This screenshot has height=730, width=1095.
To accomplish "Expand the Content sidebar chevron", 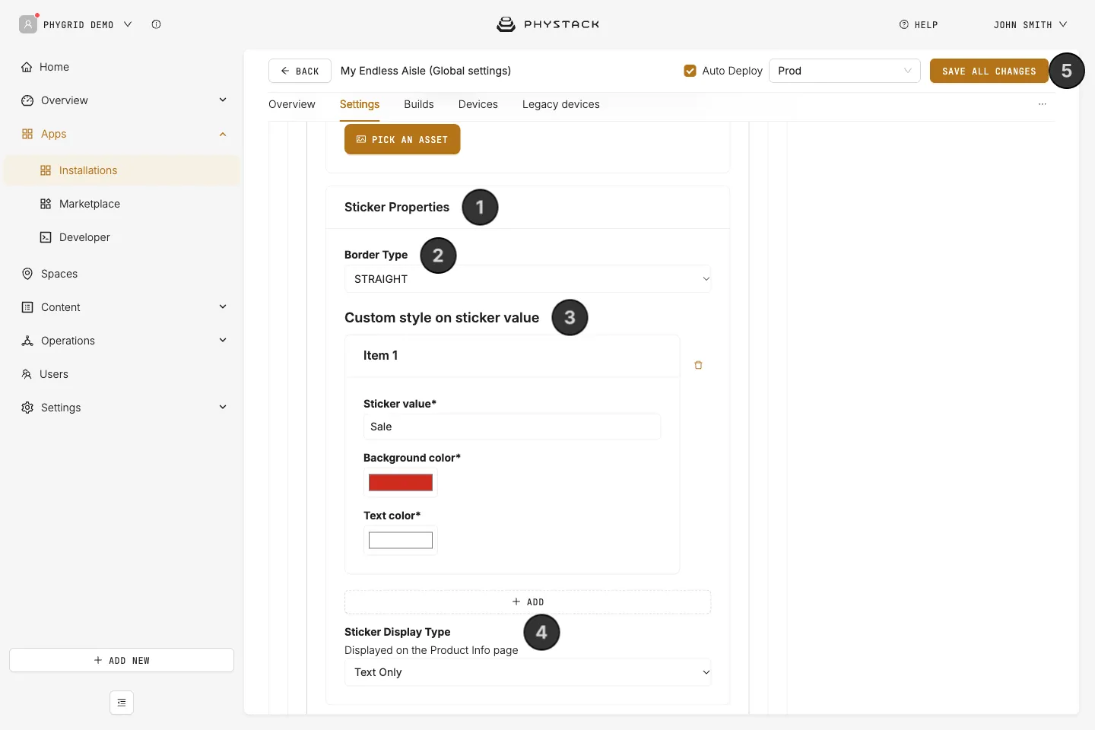I will (x=223, y=306).
